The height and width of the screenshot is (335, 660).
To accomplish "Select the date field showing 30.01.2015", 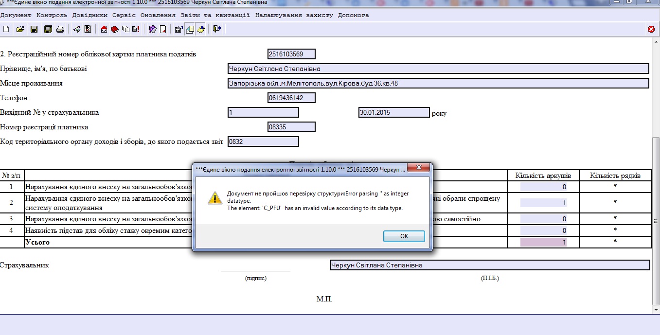I will click(393, 112).
